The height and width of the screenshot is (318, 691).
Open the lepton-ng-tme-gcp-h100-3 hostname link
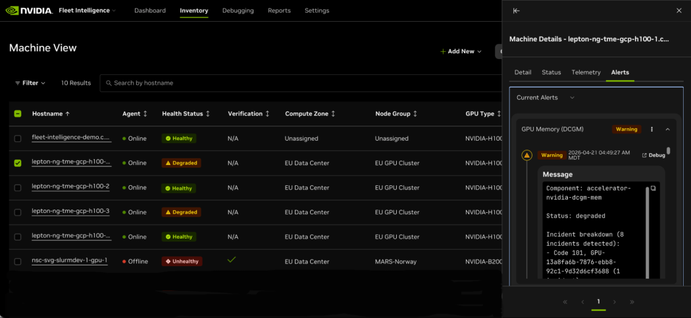point(70,212)
